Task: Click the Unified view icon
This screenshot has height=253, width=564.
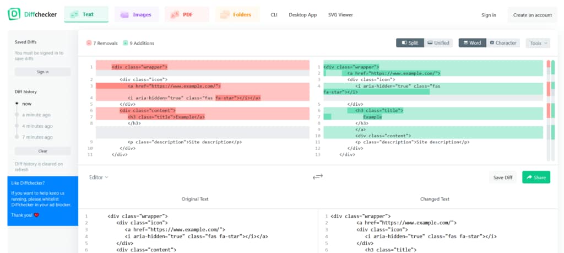Action: pyautogui.click(x=430, y=43)
